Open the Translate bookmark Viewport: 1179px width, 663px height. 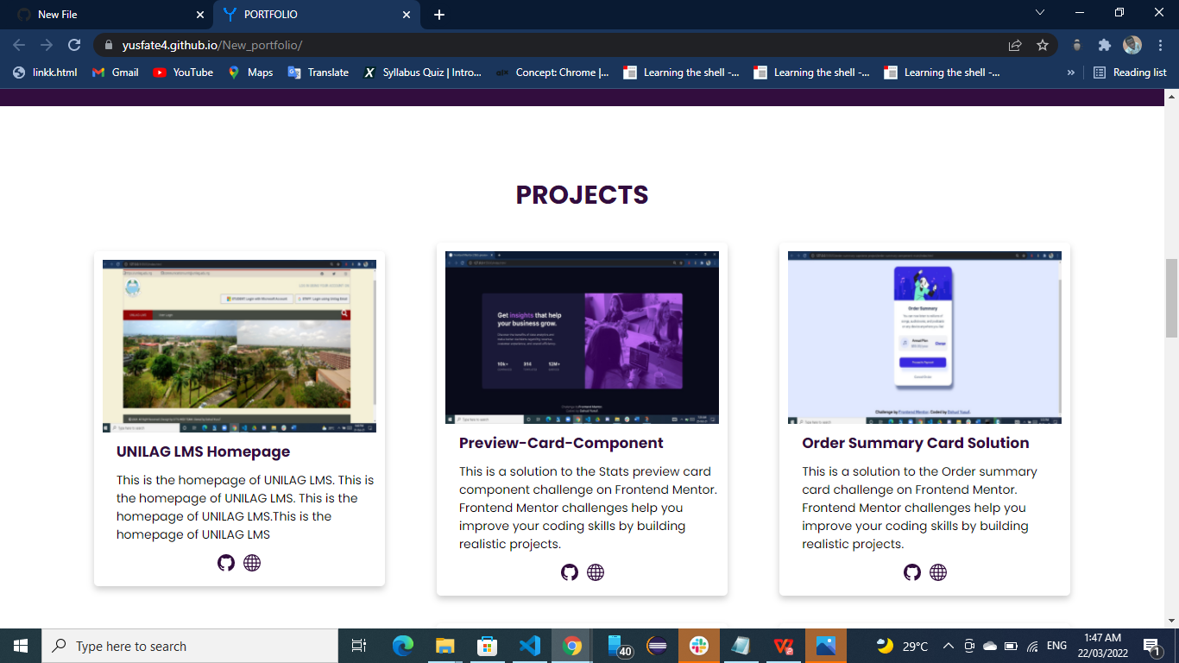(x=318, y=73)
